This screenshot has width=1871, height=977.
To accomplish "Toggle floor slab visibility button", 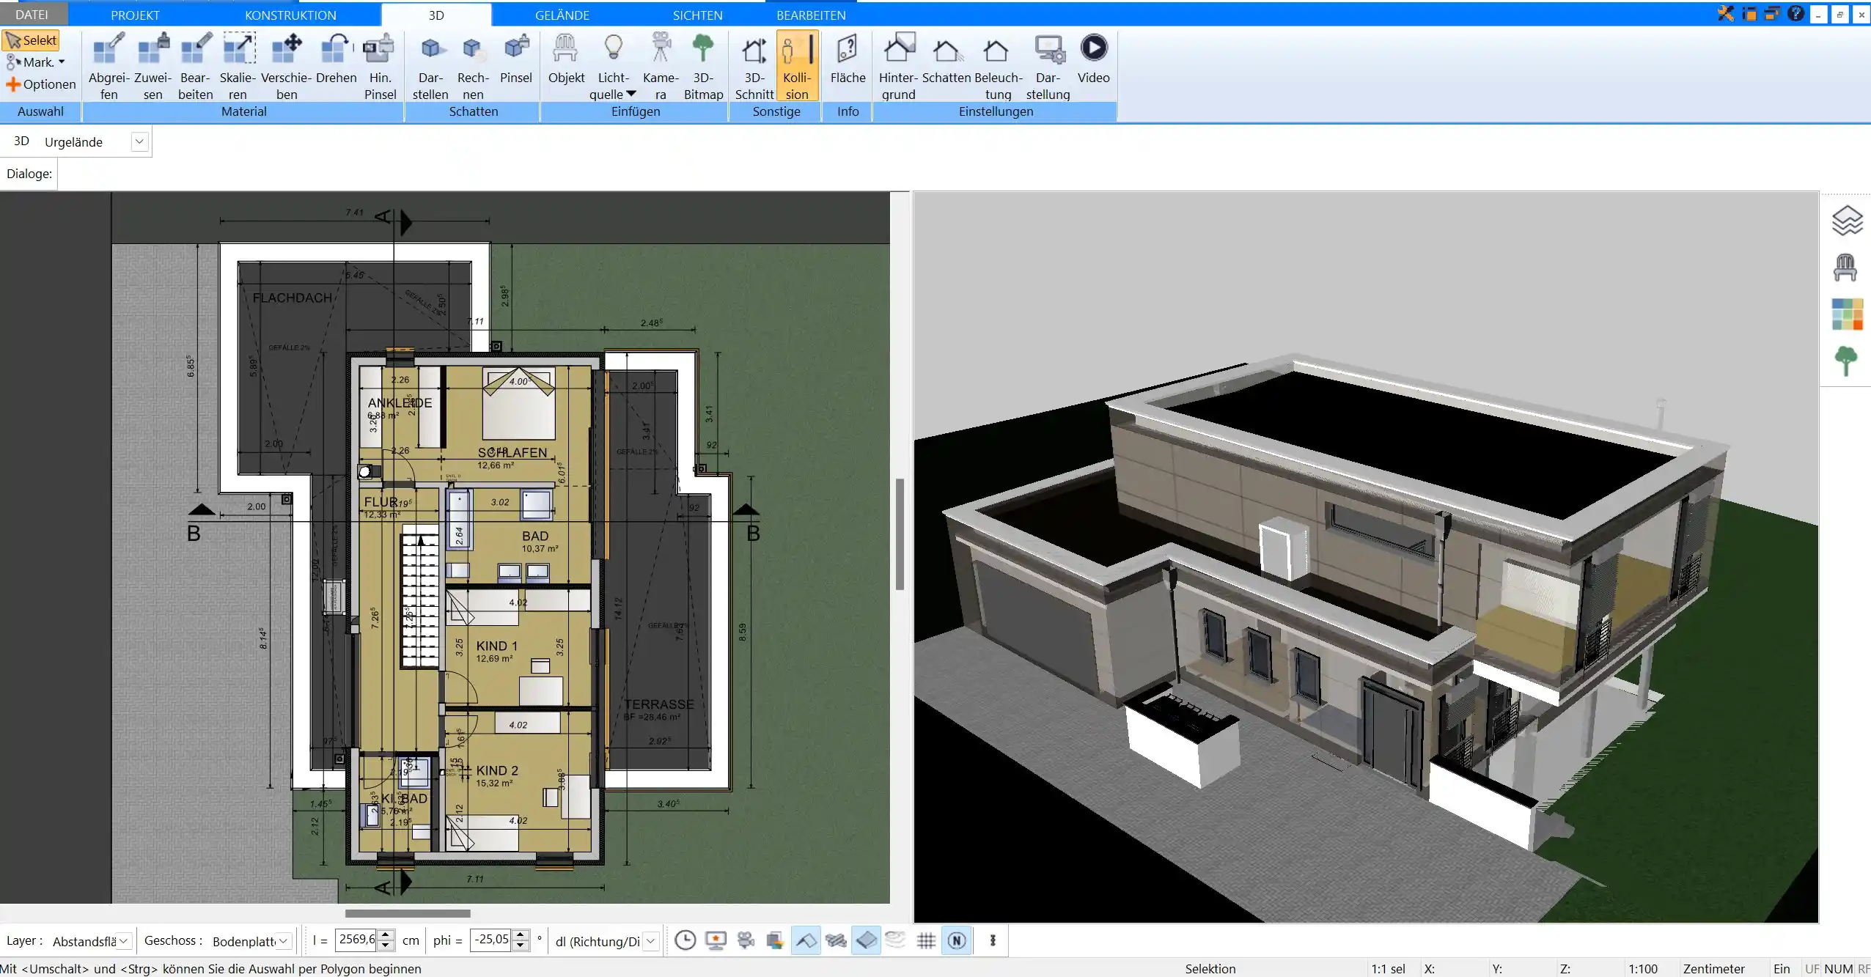I will point(866,940).
